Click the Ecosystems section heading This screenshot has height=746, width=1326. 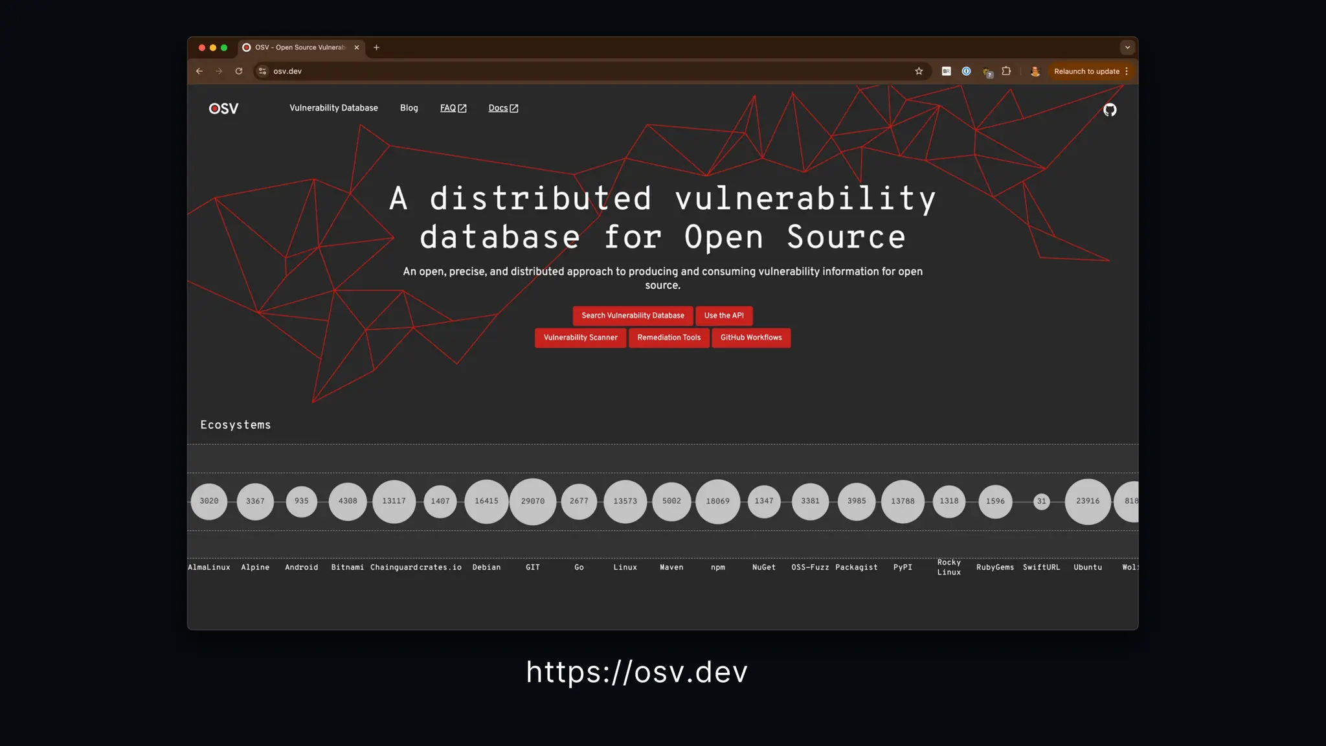[x=236, y=425]
